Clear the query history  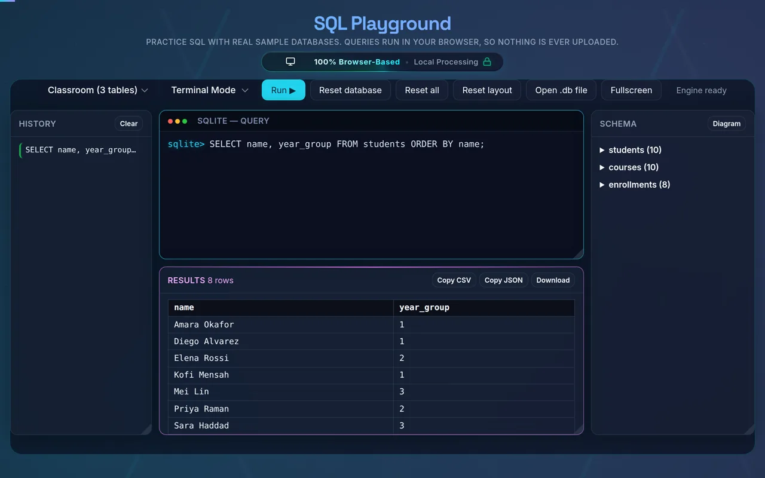point(128,124)
